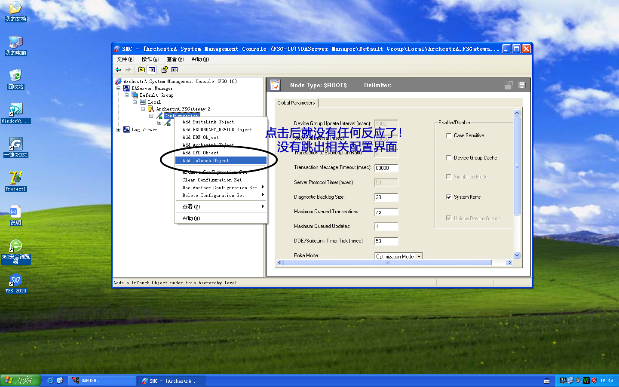Collapse the DAServer Manager tree node
The height and width of the screenshot is (387, 619).
[119, 88]
